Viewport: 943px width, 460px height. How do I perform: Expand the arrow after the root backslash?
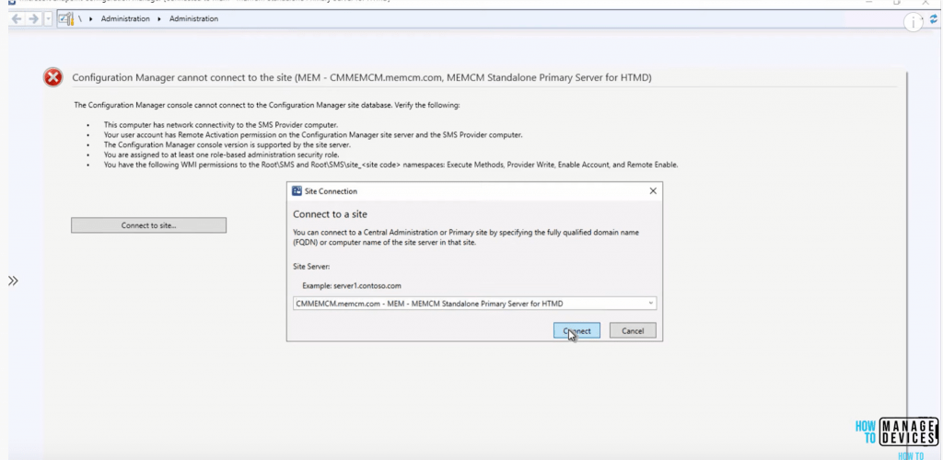point(91,19)
